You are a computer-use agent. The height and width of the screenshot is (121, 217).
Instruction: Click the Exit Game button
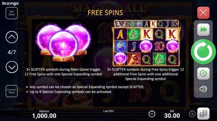click(12, 13)
